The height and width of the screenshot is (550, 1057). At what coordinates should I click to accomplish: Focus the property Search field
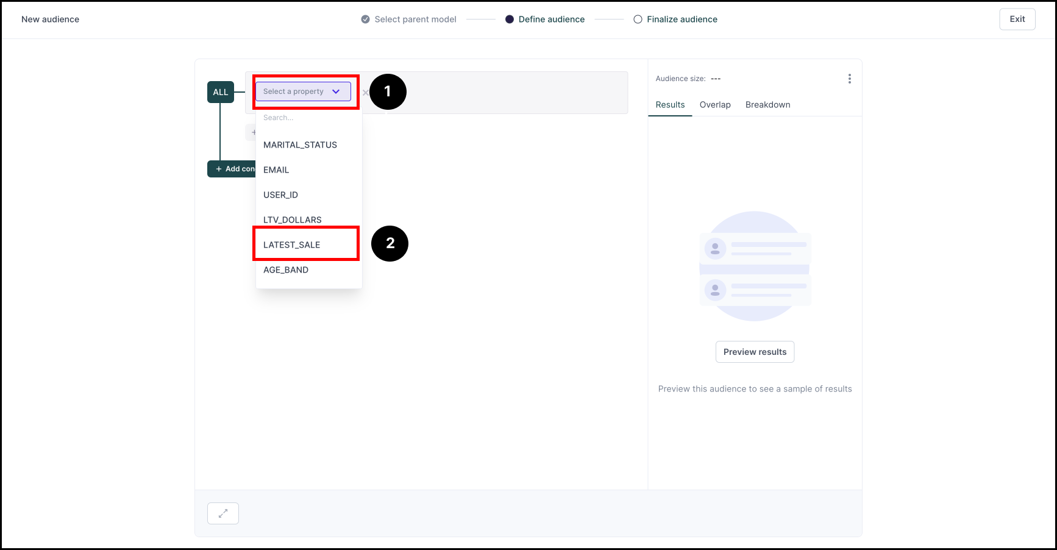coord(308,118)
